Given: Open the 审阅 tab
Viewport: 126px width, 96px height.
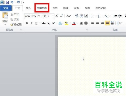Looking at the screenshot, I should point(77,8).
